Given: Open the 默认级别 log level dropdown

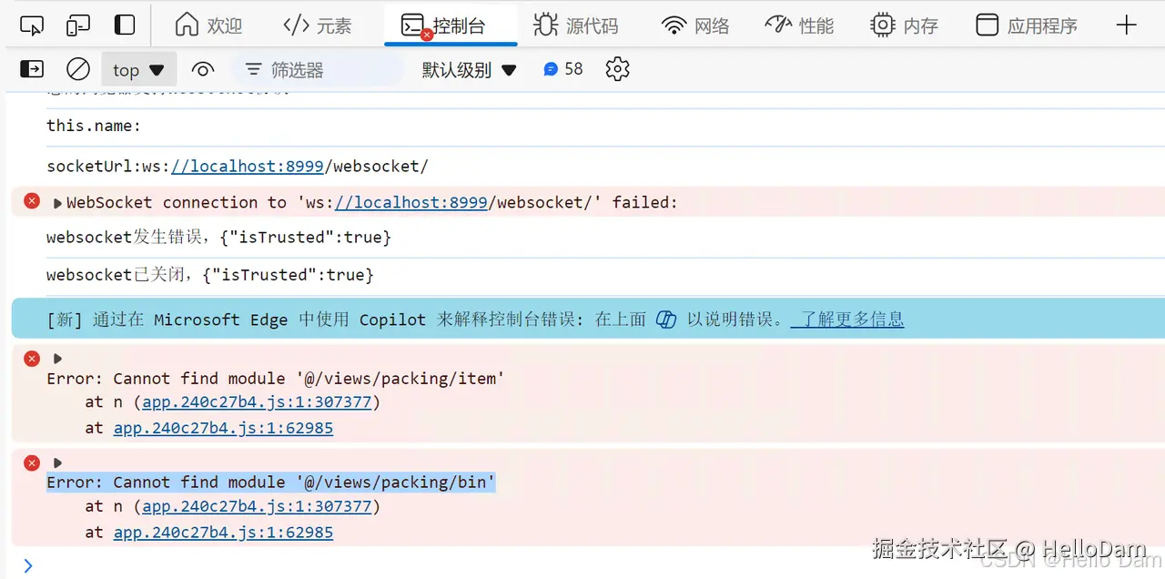Looking at the screenshot, I should pos(469,69).
